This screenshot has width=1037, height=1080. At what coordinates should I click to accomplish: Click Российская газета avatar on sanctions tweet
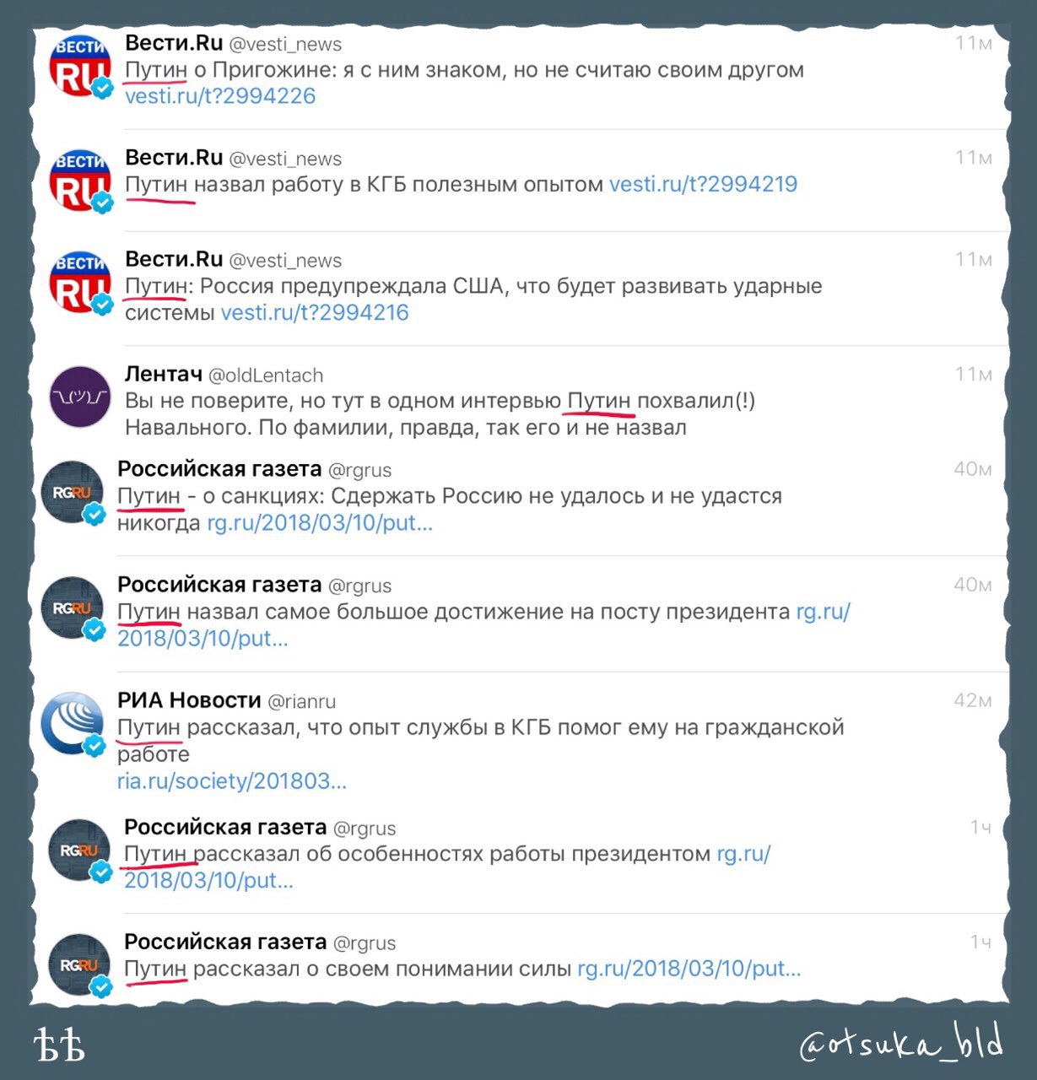coord(73,492)
